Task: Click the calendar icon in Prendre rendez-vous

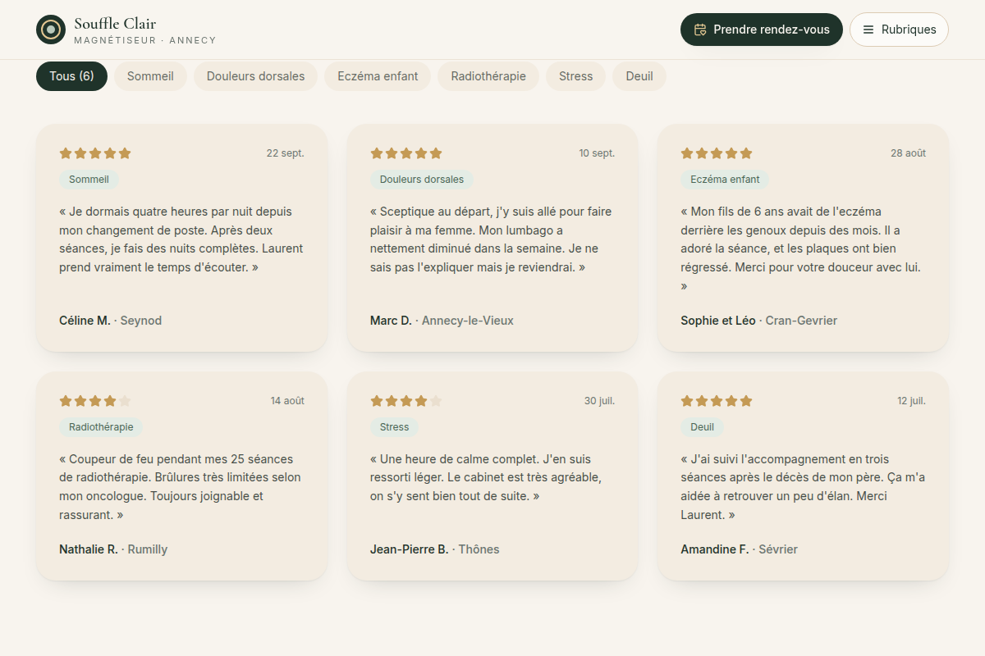Action: point(700,30)
